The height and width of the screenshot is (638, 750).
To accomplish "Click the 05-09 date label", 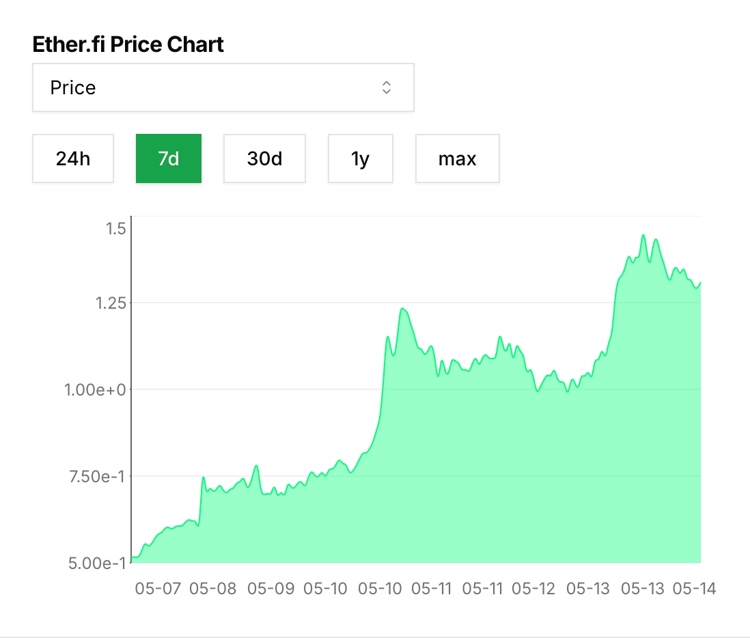I will tap(270, 588).
